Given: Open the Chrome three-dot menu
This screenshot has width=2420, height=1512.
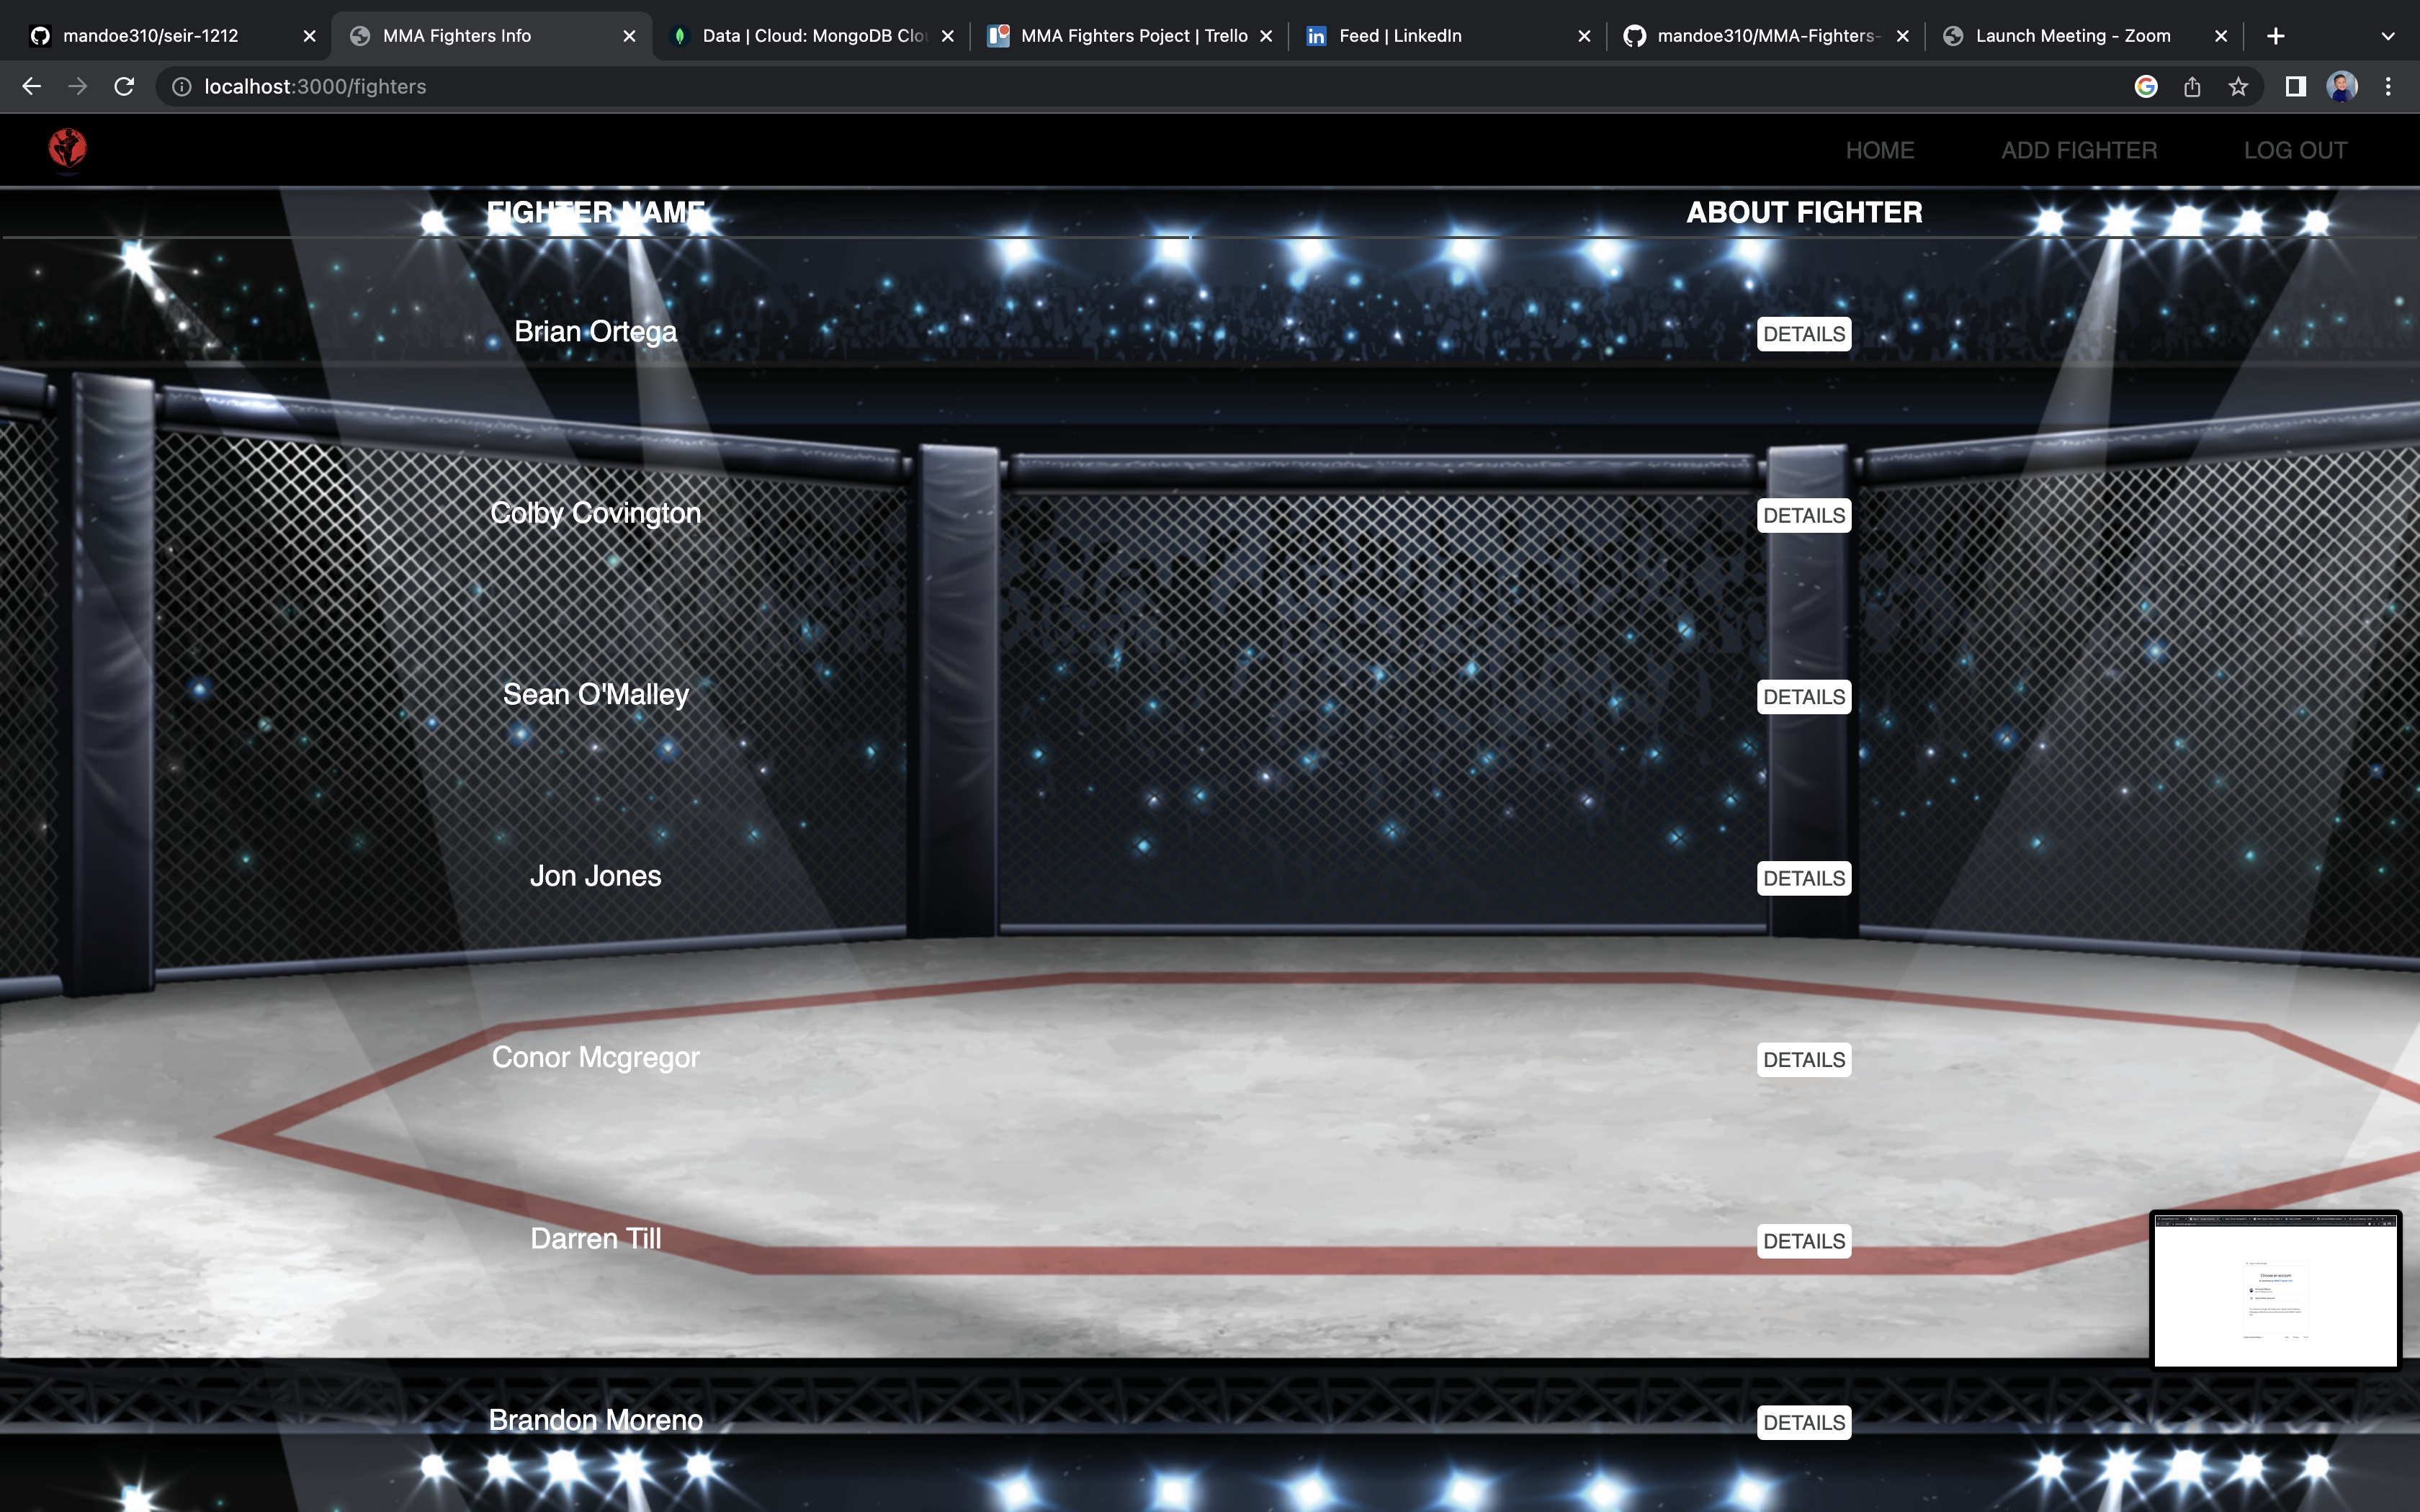Looking at the screenshot, I should click(x=2388, y=87).
